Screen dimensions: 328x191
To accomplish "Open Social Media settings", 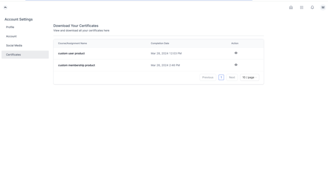I will tap(14, 46).
